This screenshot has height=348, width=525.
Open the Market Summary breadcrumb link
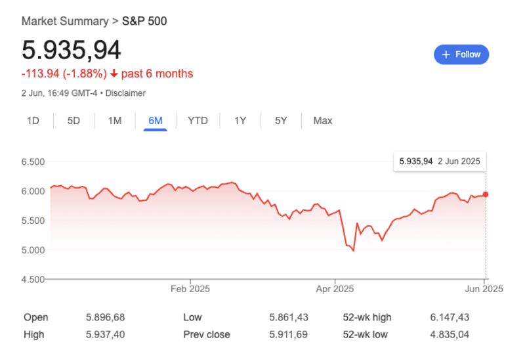tap(65, 21)
